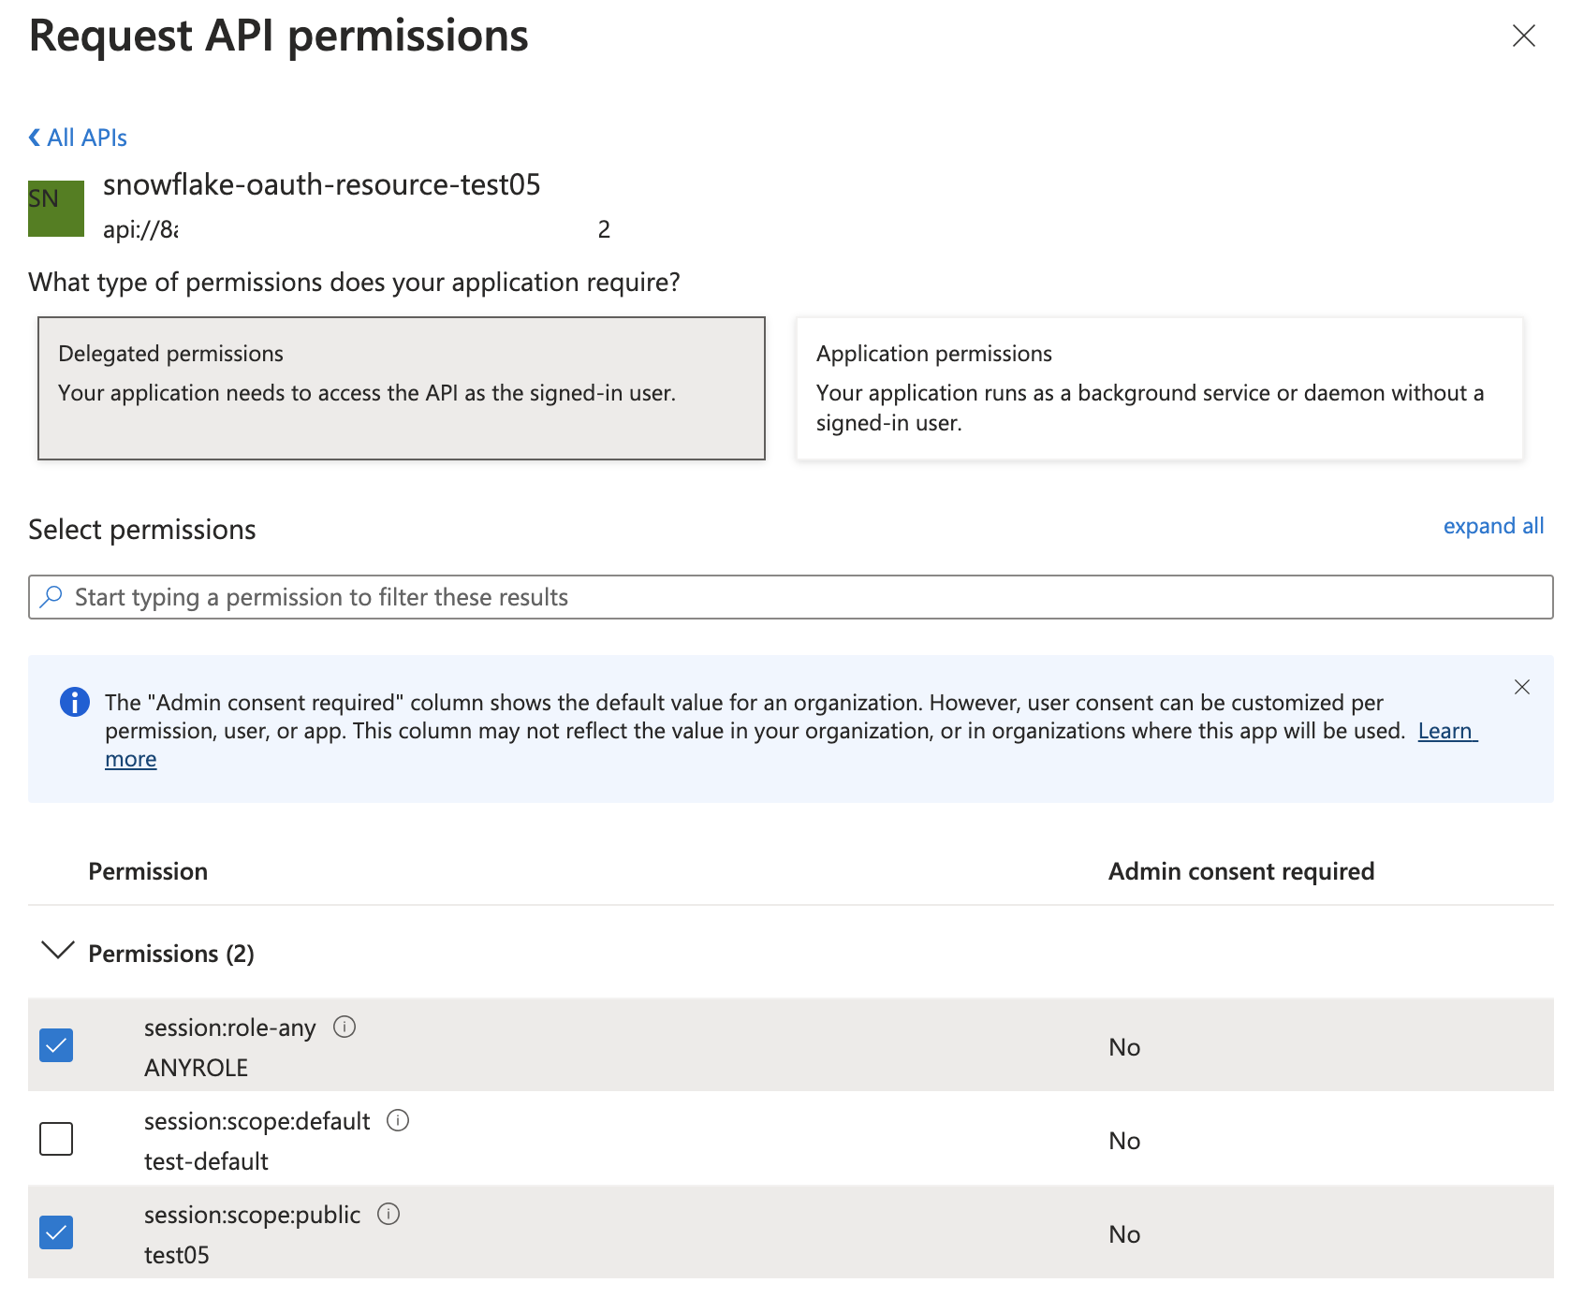This screenshot has height=1312, width=1569.
Task: Click the green SN app icon
Action: pyautogui.click(x=56, y=208)
